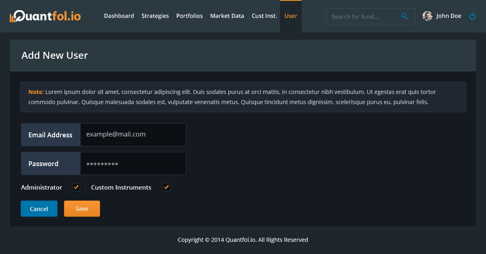The height and width of the screenshot is (254, 486).
Task: Click the search magnifier icon
Action: coord(404,16)
